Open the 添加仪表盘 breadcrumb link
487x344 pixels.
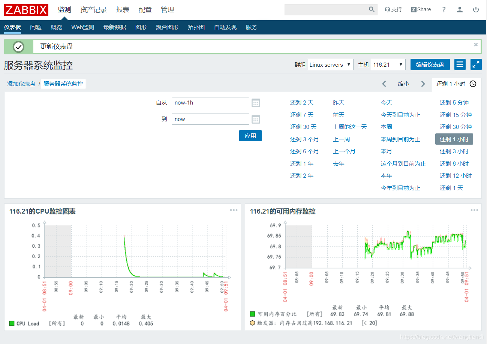[x=21, y=84]
